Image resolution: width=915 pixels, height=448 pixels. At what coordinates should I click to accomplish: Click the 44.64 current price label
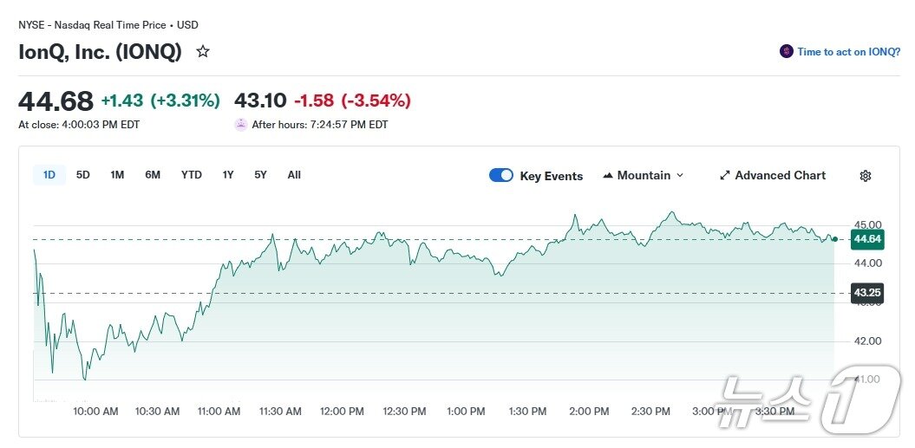coord(867,239)
